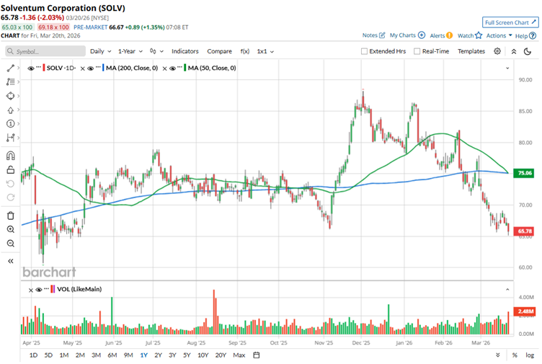Screen dimensions: 542x364
Task: Choose the shapes drawing tool
Action: pyautogui.click(x=10, y=96)
